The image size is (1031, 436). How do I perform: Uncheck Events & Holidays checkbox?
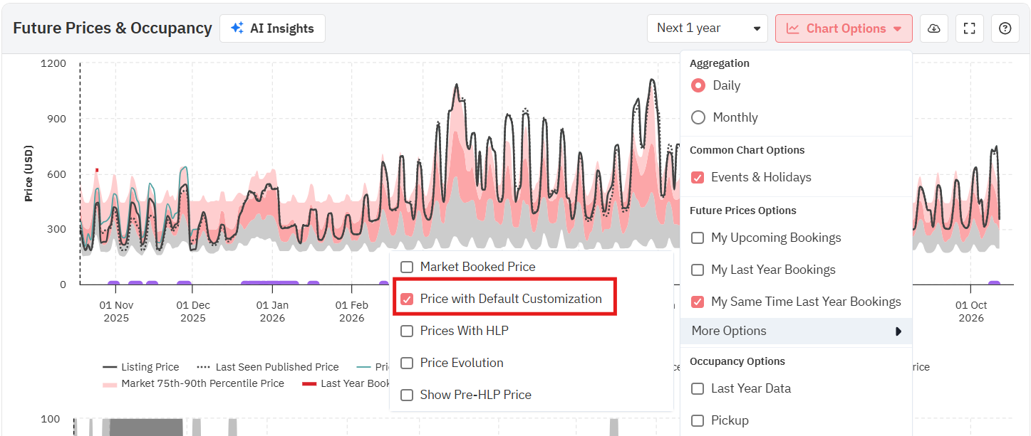(x=698, y=177)
